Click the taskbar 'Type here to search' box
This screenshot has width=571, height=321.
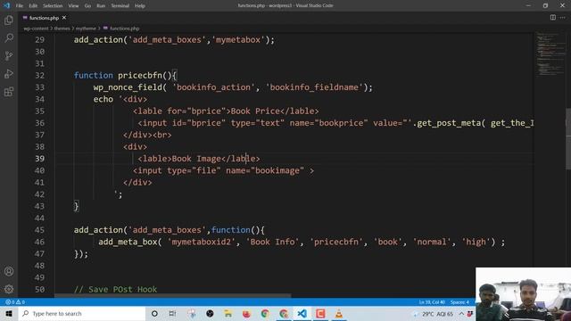(82, 313)
